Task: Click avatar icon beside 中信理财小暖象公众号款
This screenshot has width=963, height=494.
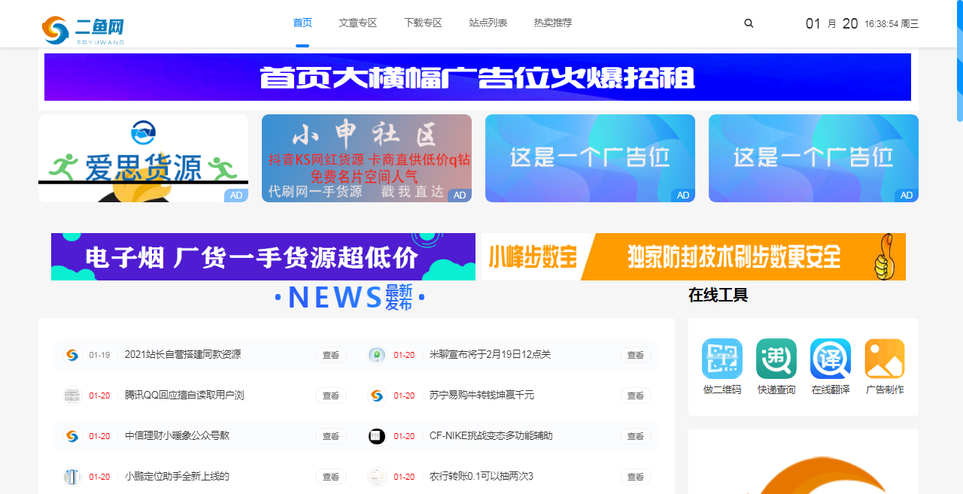Action: 72,436
